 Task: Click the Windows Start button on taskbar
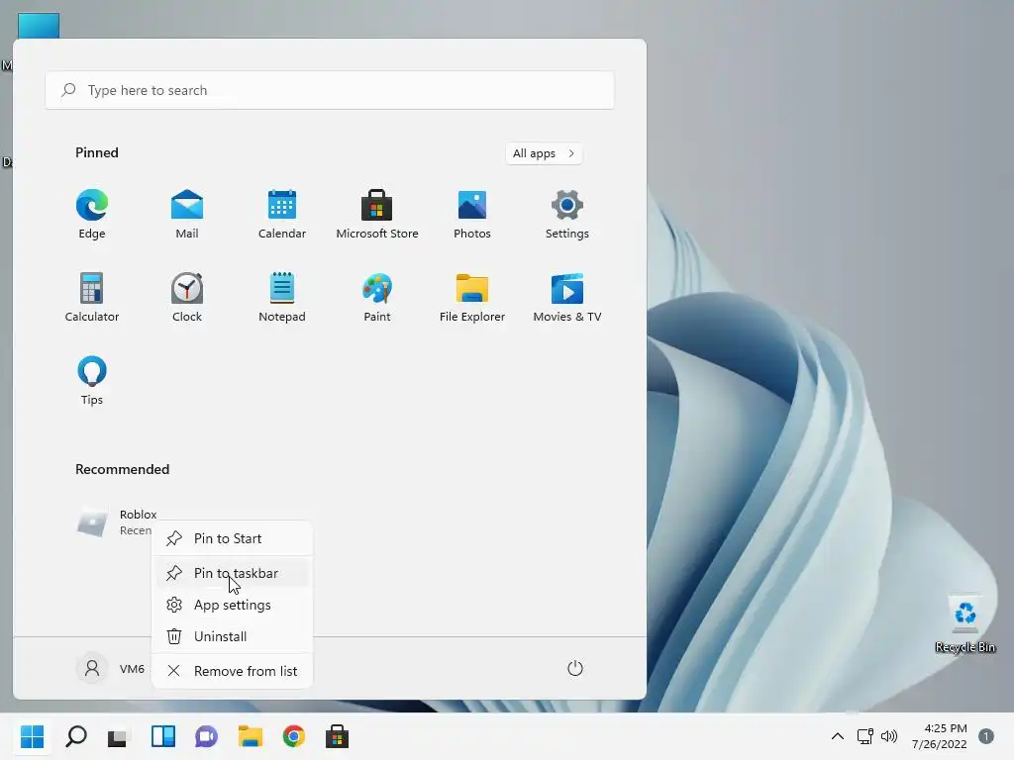[32, 736]
